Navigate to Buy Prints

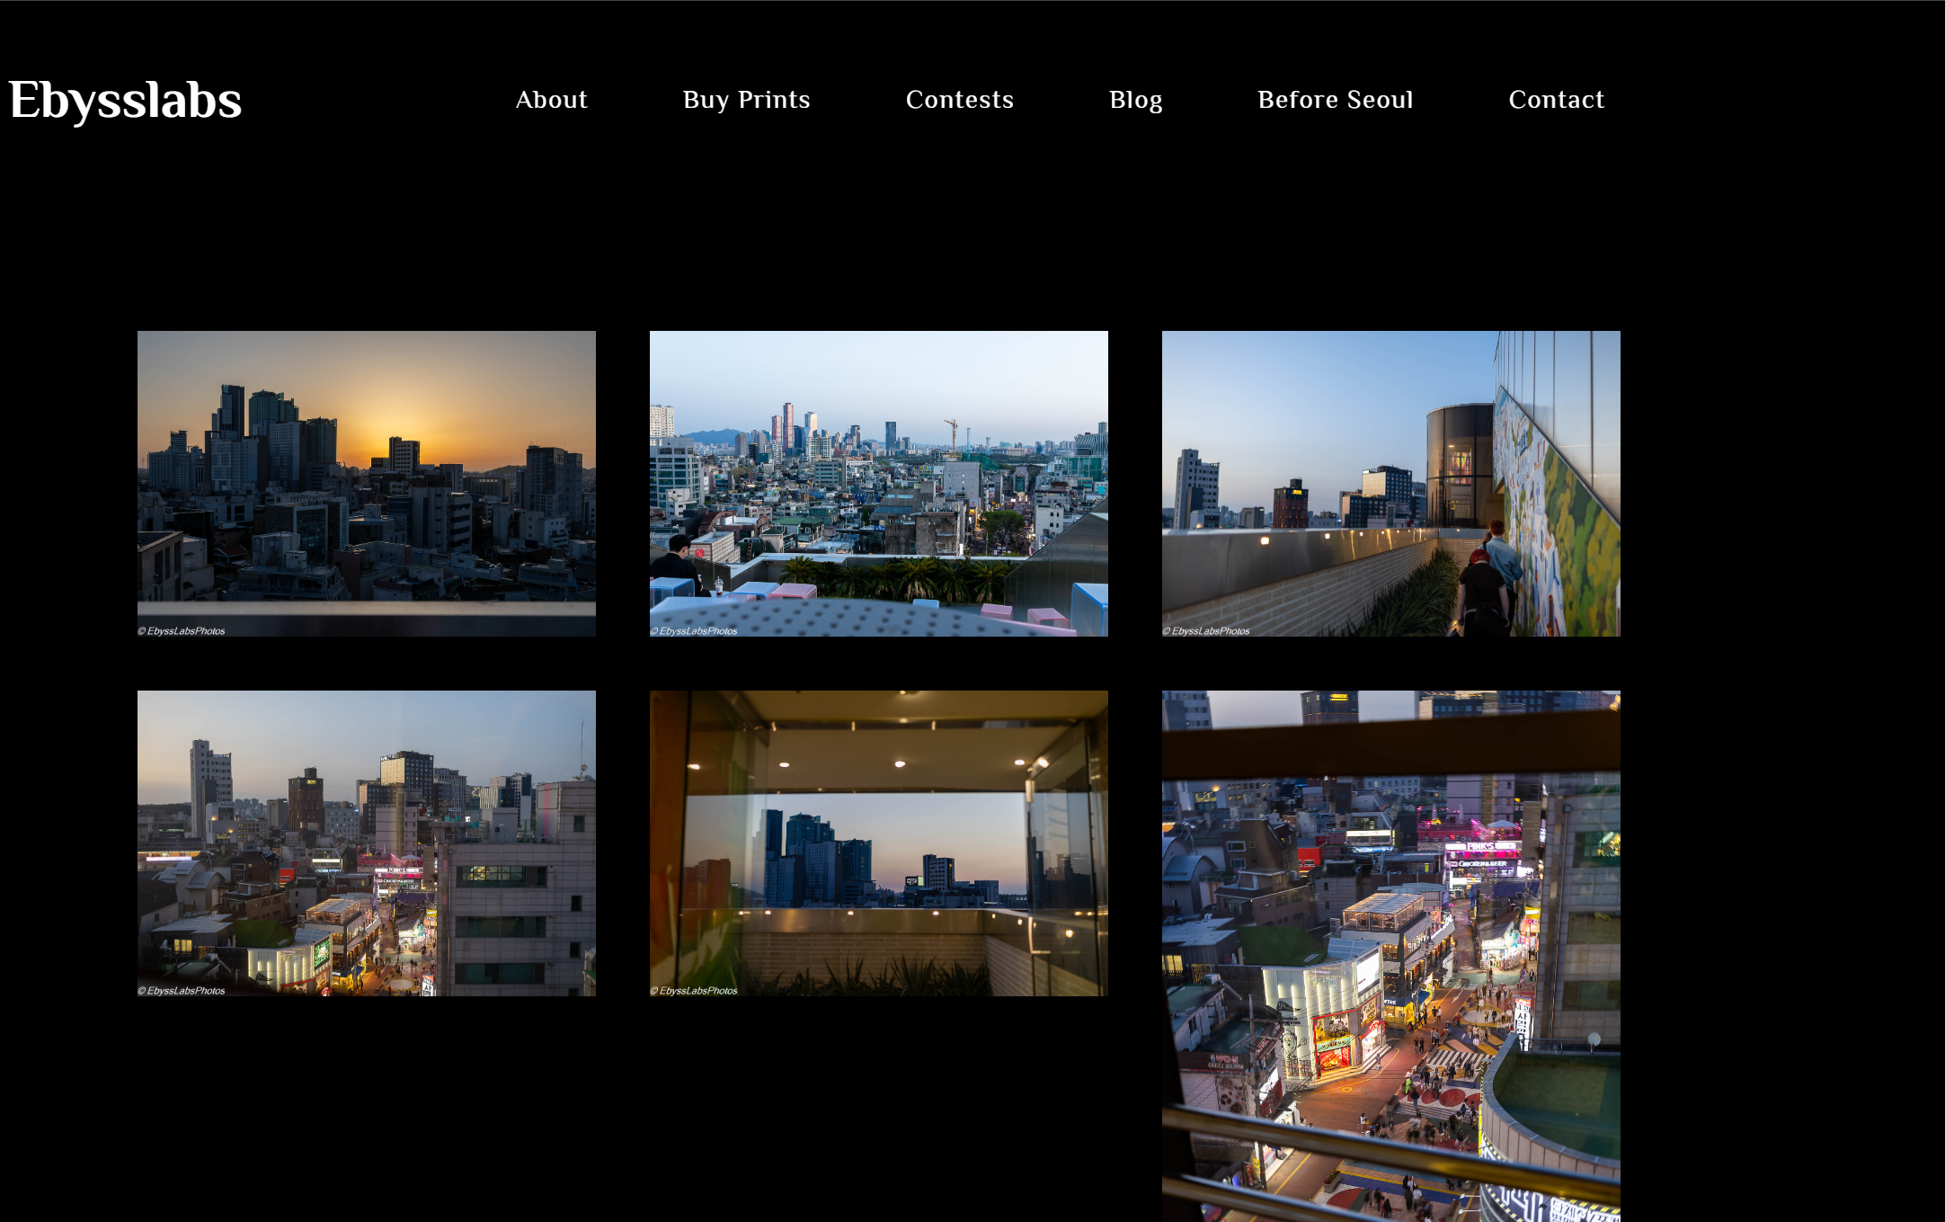[746, 100]
